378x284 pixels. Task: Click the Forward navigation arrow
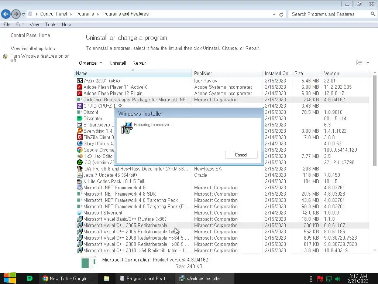tap(16, 14)
